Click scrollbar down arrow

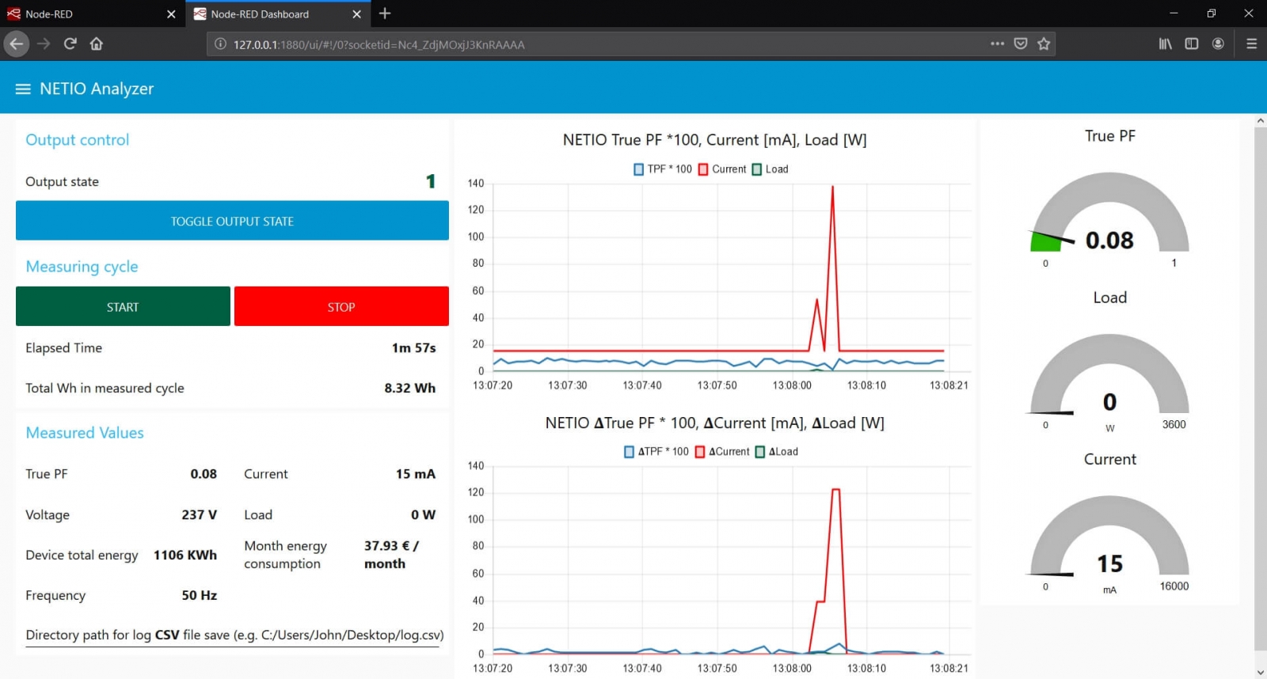[x=1260, y=672]
